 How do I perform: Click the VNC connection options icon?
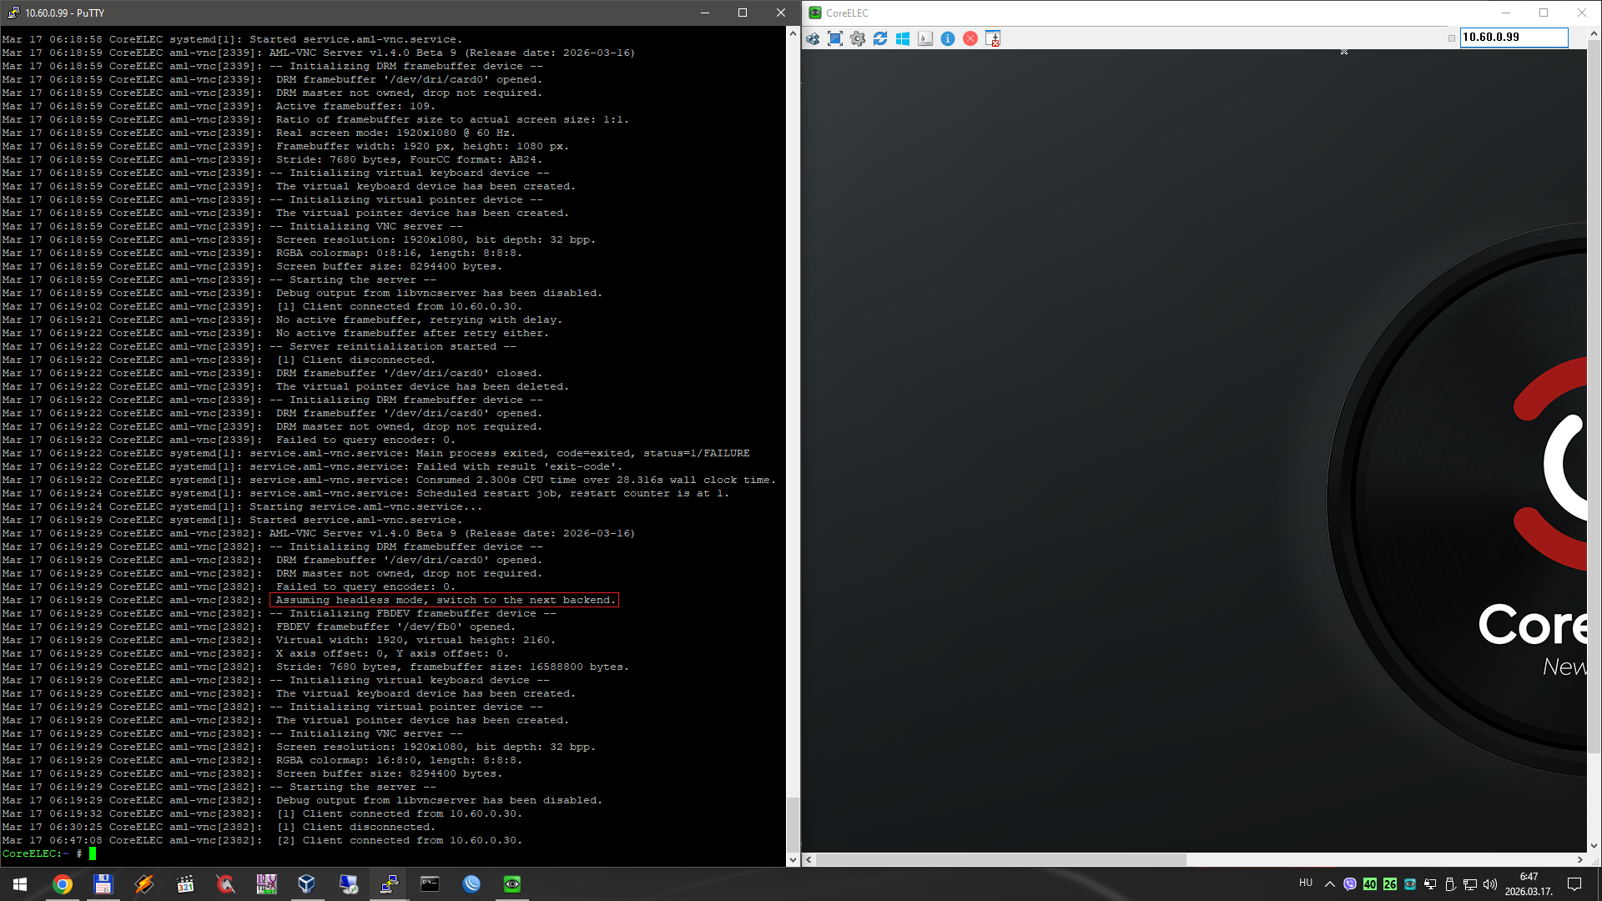click(x=813, y=38)
